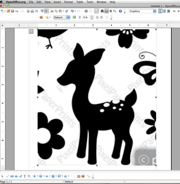Image resolution: width=180 pixels, height=184 pixels.
Task: Open Page Preview icon
Action: tap(37, 11)
